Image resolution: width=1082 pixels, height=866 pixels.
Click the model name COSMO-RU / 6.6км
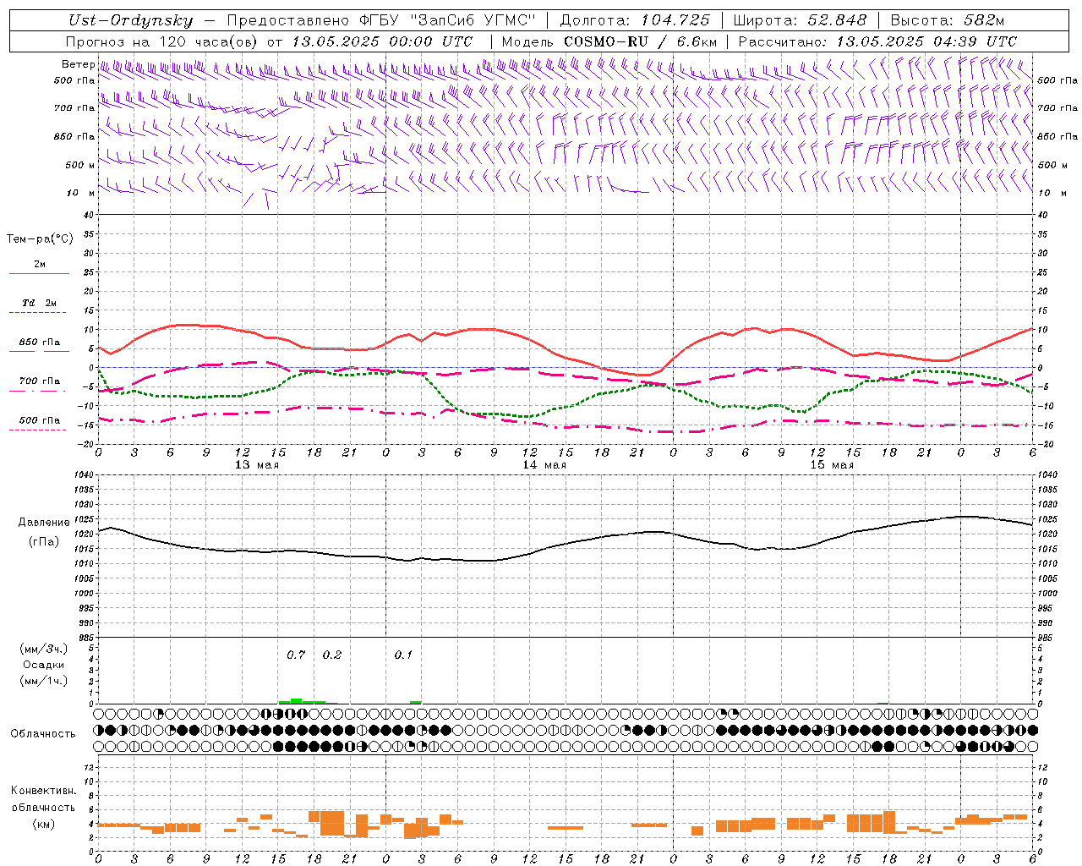click(x=640, y=41)
